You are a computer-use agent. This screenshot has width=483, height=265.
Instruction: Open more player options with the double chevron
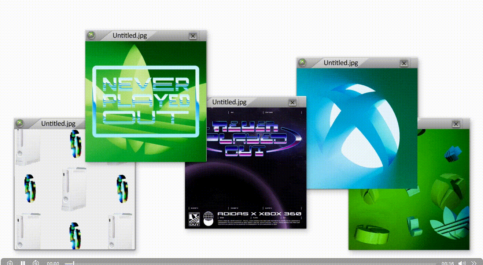pyautogui.click(x=474, y=263)
